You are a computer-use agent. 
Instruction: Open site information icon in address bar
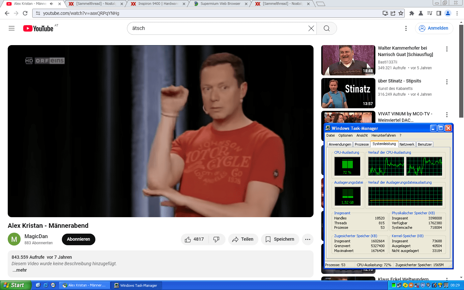(x=38, y=13)
